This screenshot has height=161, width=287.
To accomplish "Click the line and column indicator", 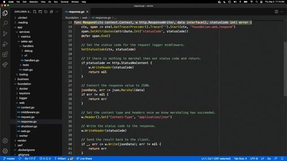I will [216, 159].
